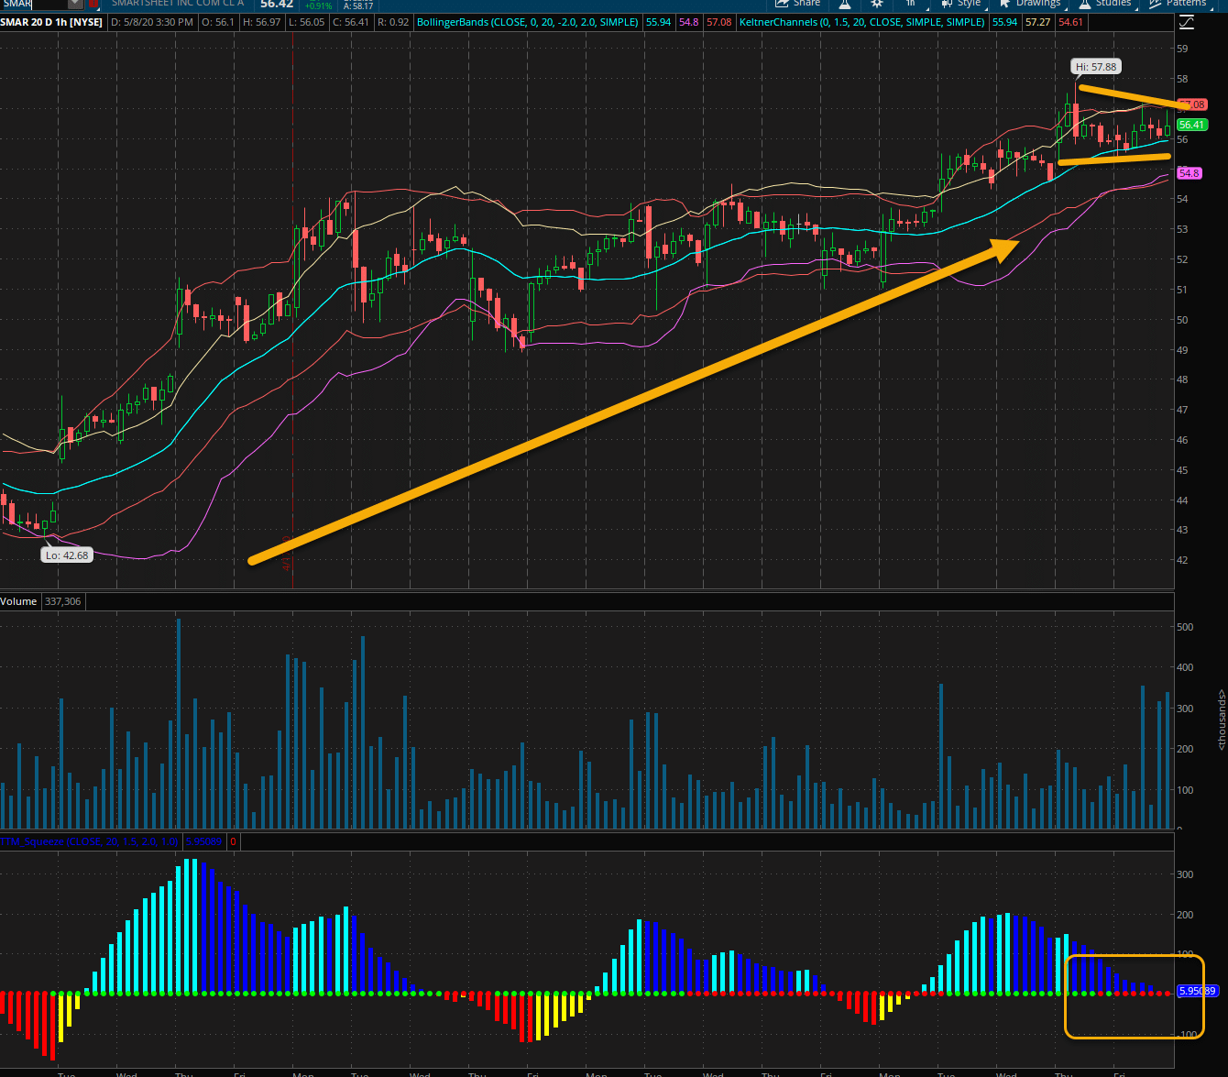1228x1077 pixels.
Task: Click the KeltnerChannels 57.27 upper value
Action: coord(1038,22)
